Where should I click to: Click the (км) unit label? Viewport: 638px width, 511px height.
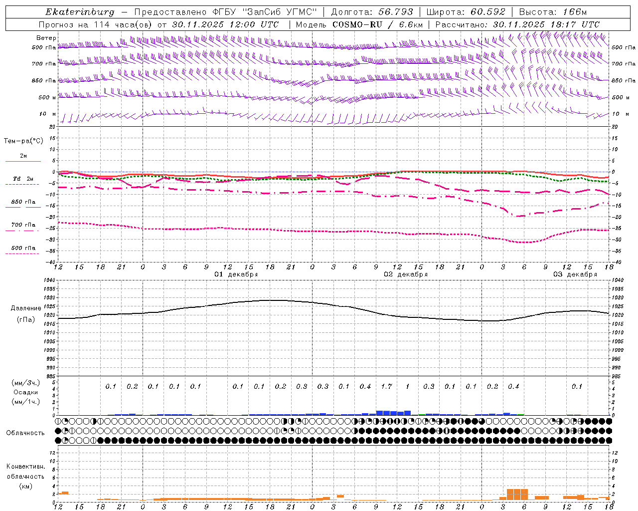pos(25,486)
